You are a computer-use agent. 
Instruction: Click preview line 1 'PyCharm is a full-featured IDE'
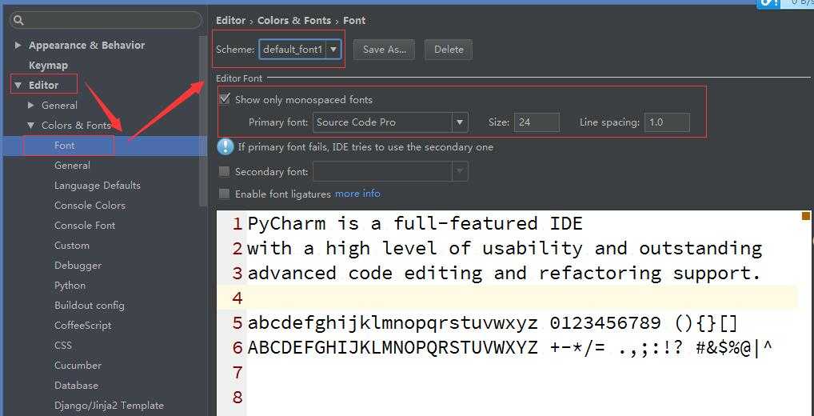pyautogui.click(x=415, y=223)
